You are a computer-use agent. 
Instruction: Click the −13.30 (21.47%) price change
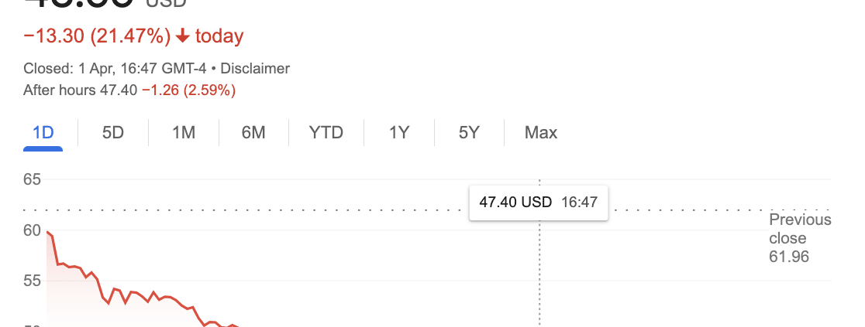coord(96,36)
